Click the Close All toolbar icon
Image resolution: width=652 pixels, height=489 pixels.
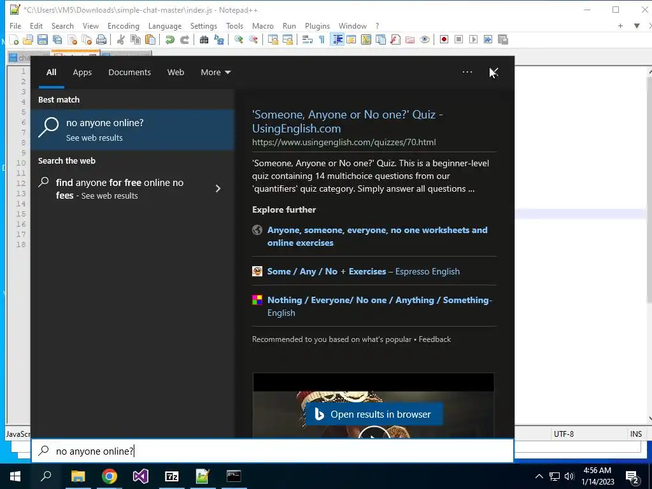(87, 39)
